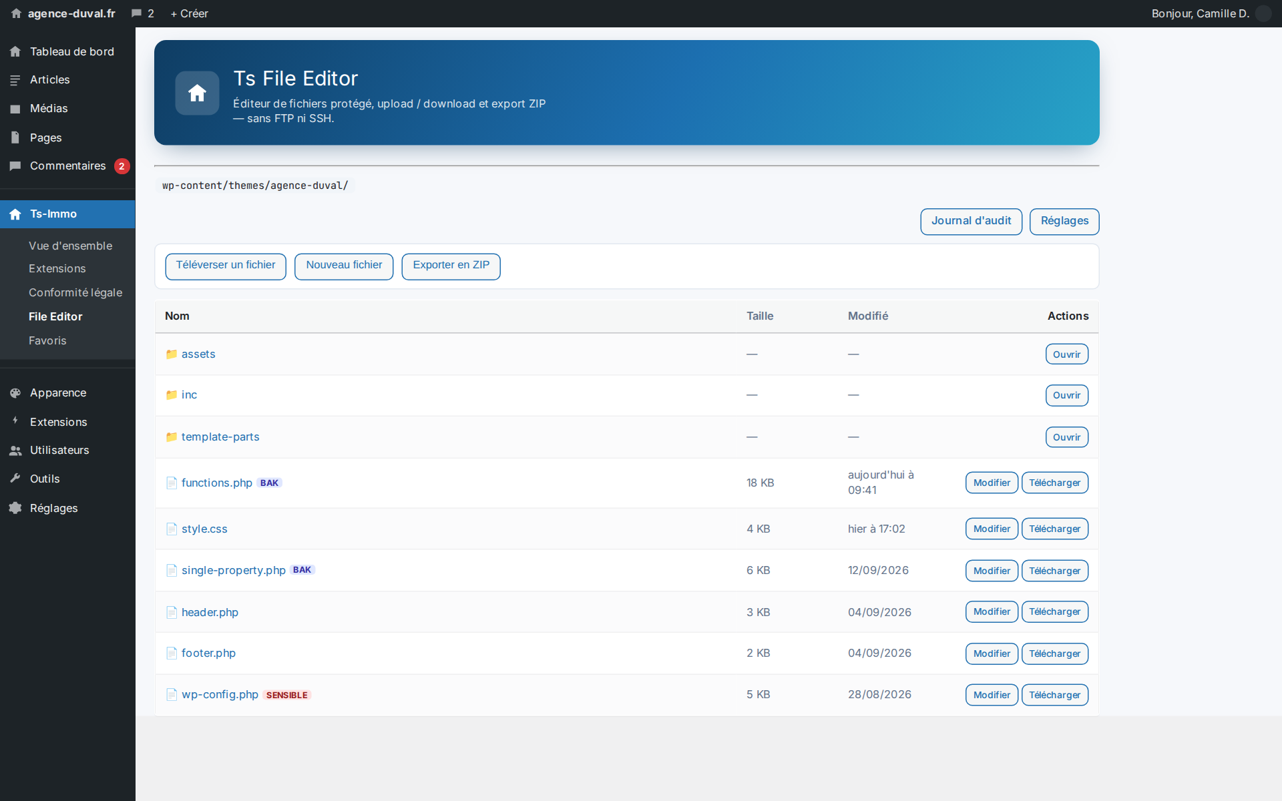This screenshot has height=801, width=1282.
Task: Click the Outils wrench icon
Action: tap(15, 478)
